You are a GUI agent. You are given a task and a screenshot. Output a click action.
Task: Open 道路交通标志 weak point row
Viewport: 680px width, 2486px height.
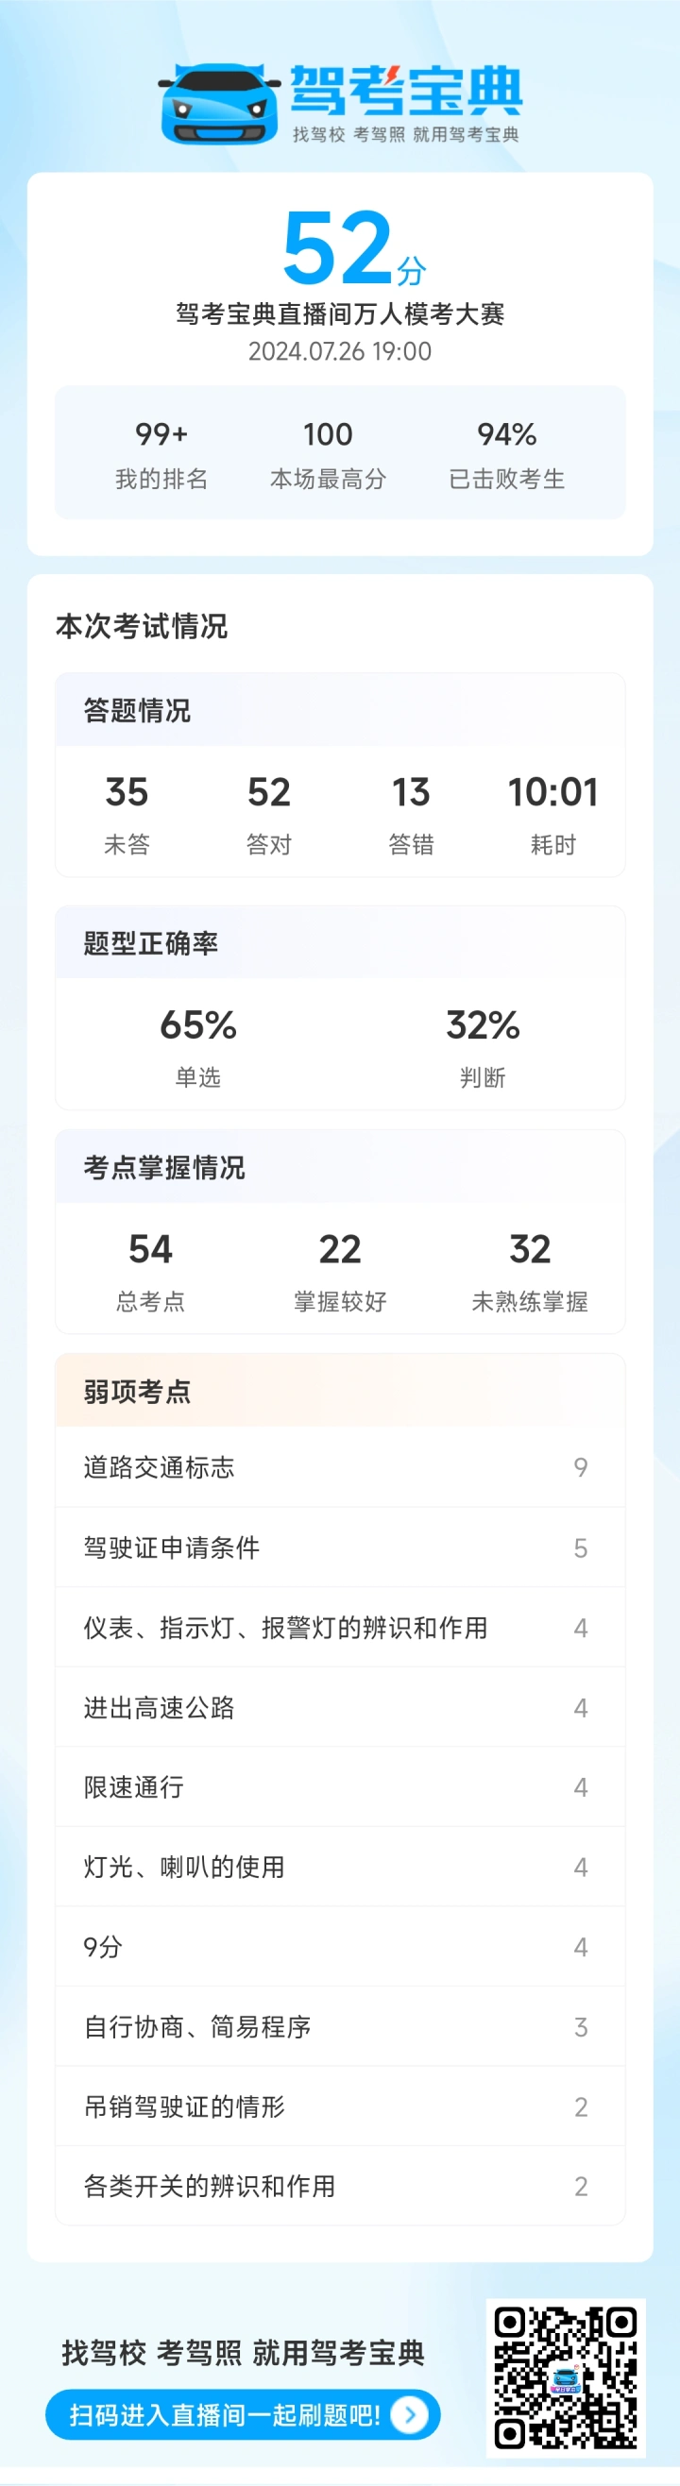(x=340, y=1467)
